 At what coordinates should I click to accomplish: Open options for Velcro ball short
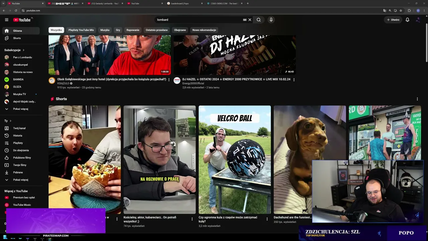coord(267,219)
